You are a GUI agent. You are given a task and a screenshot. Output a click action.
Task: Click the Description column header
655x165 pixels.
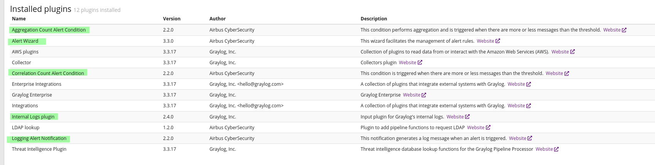pos(374,18)
